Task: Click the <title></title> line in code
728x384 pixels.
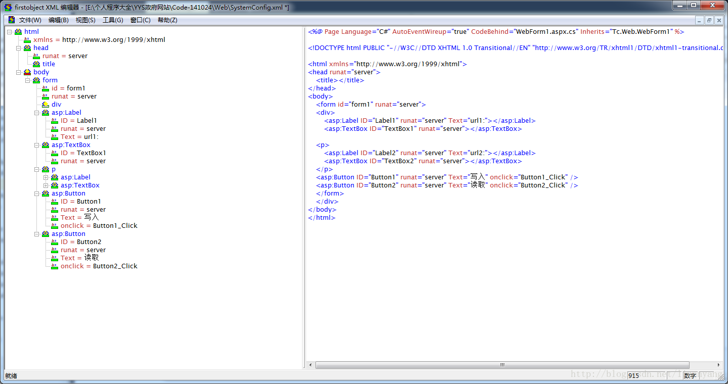Action: [340, 80]
